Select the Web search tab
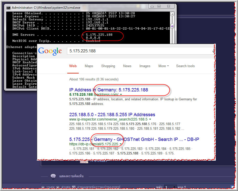This screenshot has height=191, width=238. click(73, 66)
